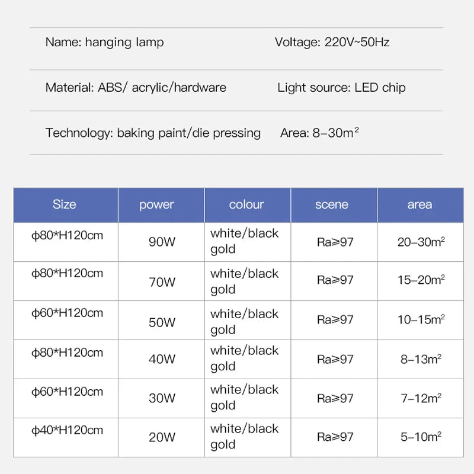Viewport: 474px width, 474px height.
Task: Click the Technology: baking paint/die pressing text
Action: 153,133
